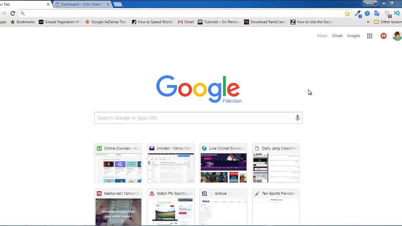Close the New Tab tab

[x=48, y=4]
